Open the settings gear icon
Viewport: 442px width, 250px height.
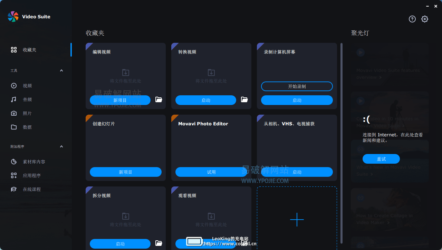click(x=425, y=19)
